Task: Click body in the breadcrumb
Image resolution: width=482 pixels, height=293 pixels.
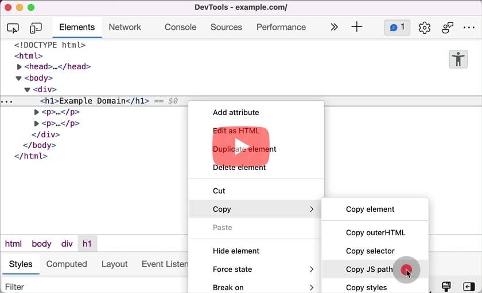Action: coord(41,244)
